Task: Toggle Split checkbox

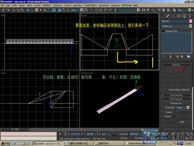Action: coord(178,122)
